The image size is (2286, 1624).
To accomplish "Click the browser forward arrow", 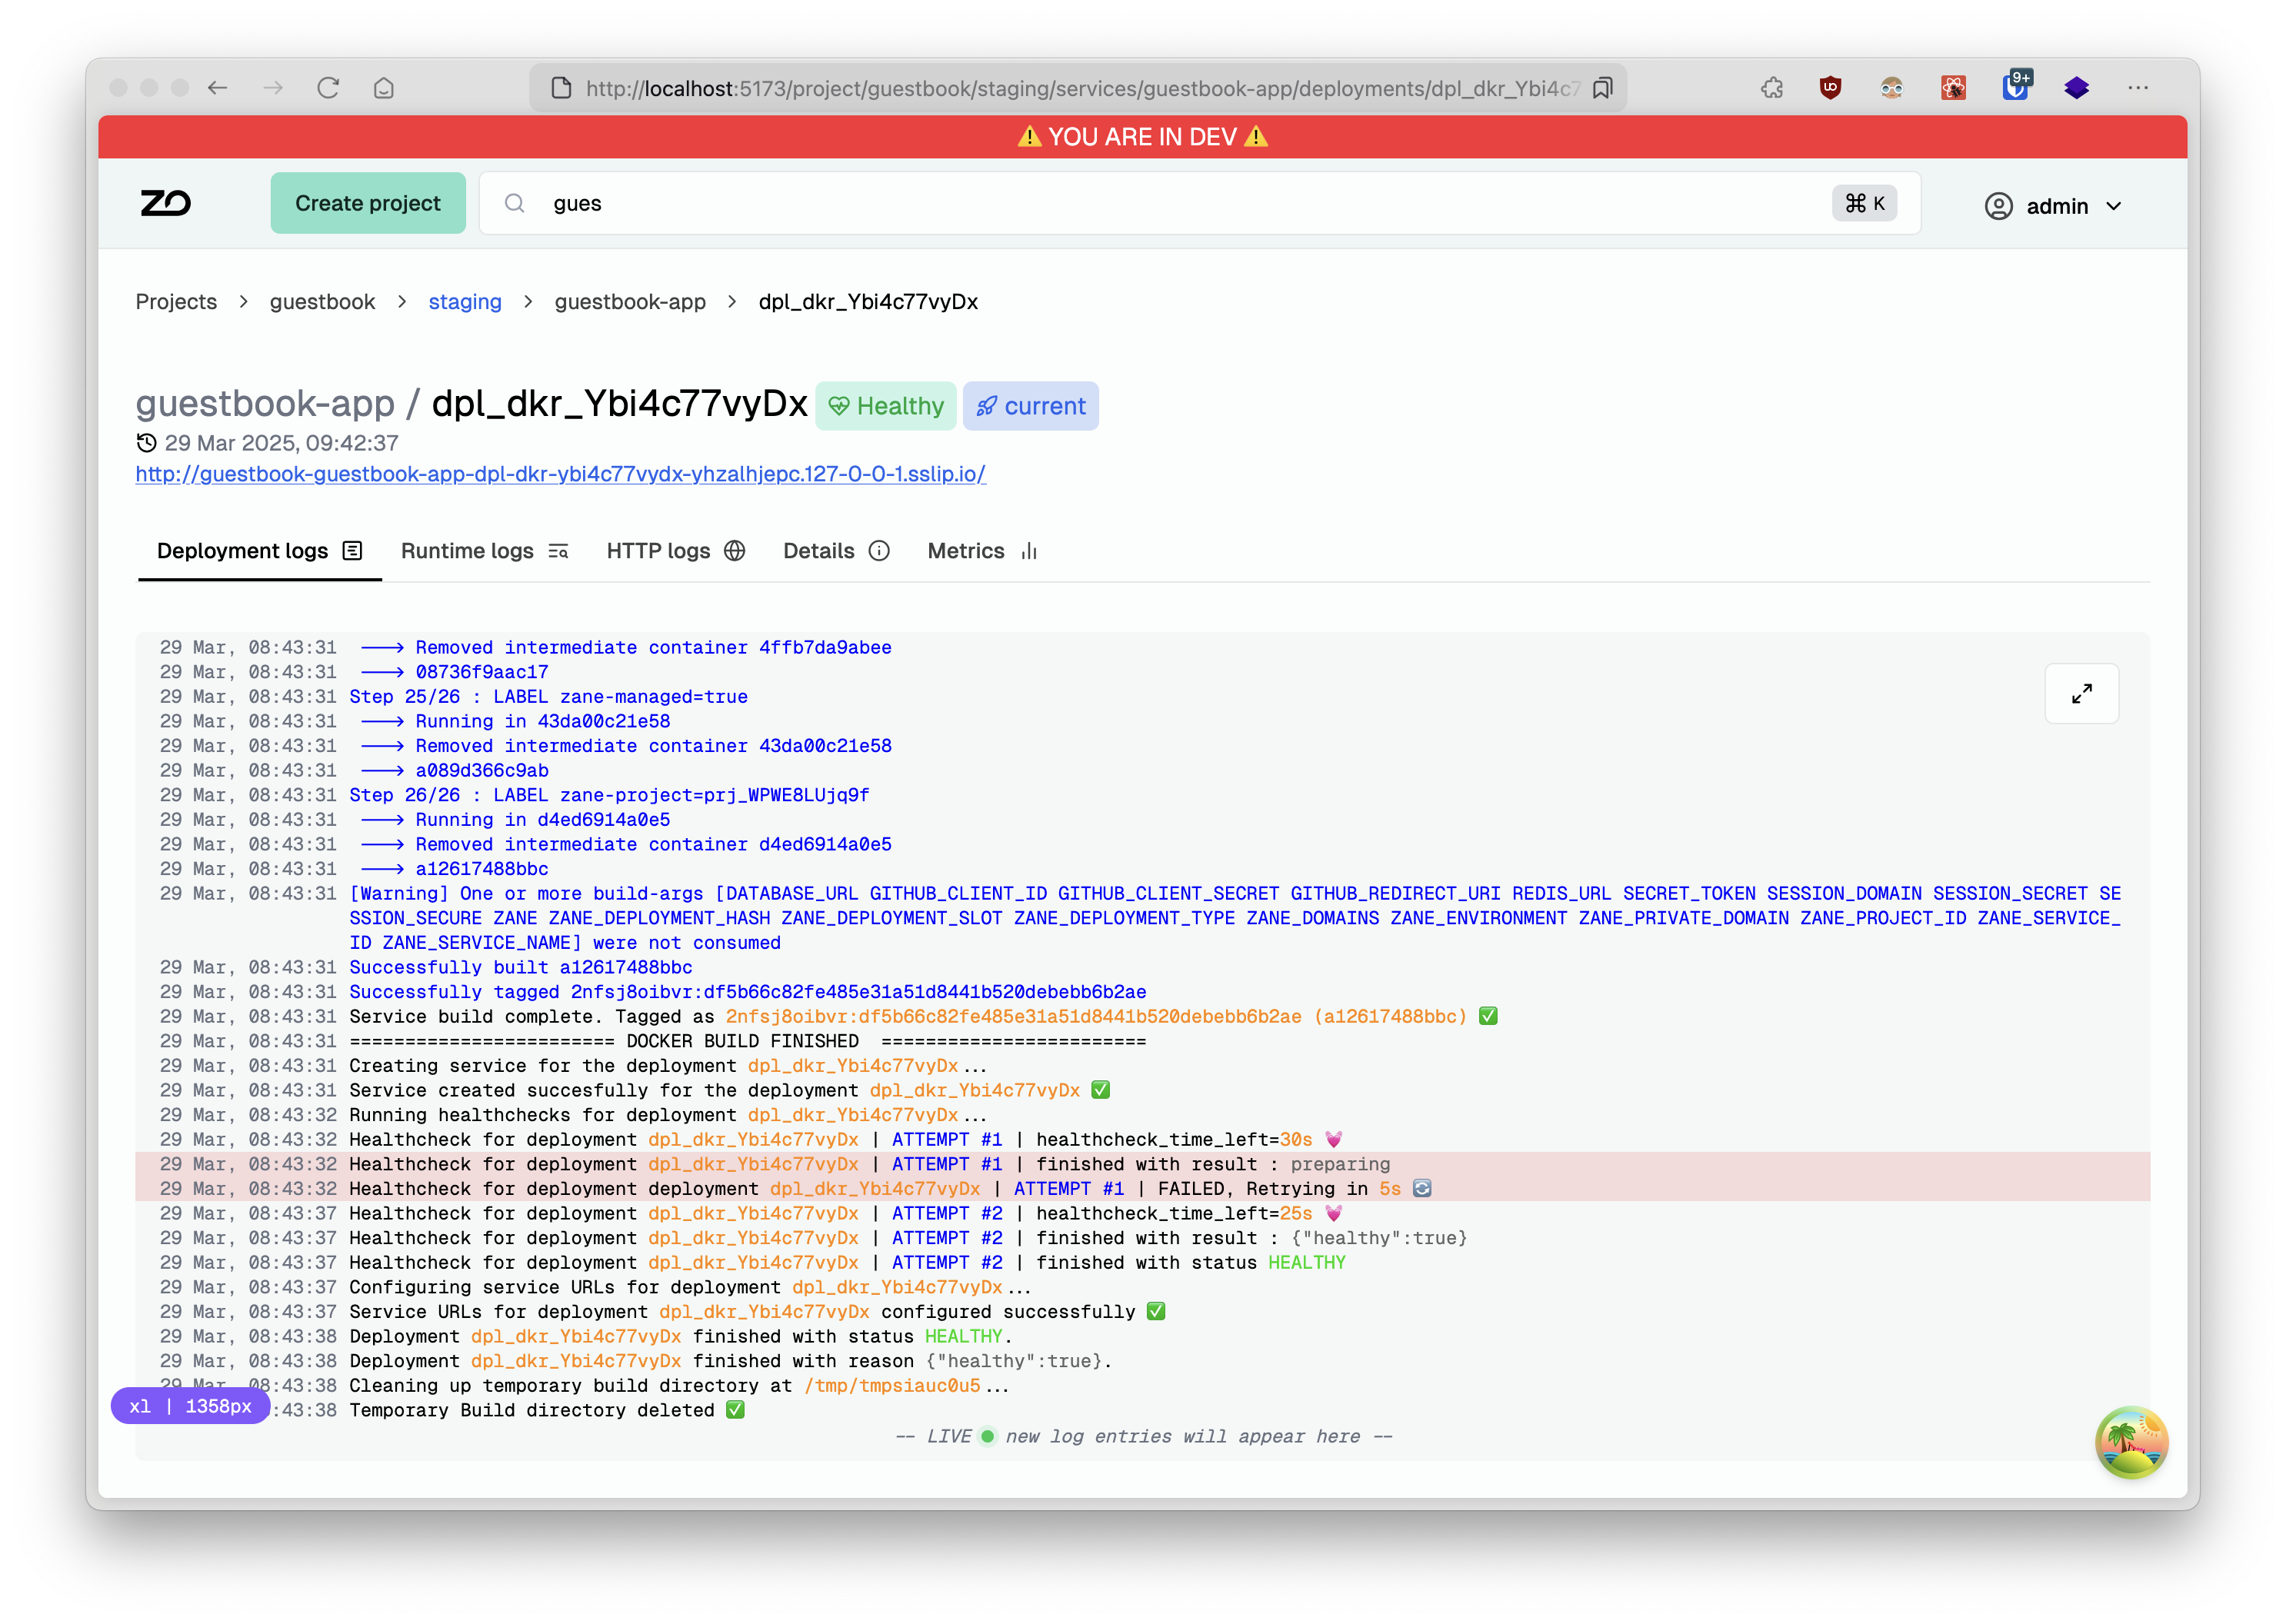I will [273, 88].
